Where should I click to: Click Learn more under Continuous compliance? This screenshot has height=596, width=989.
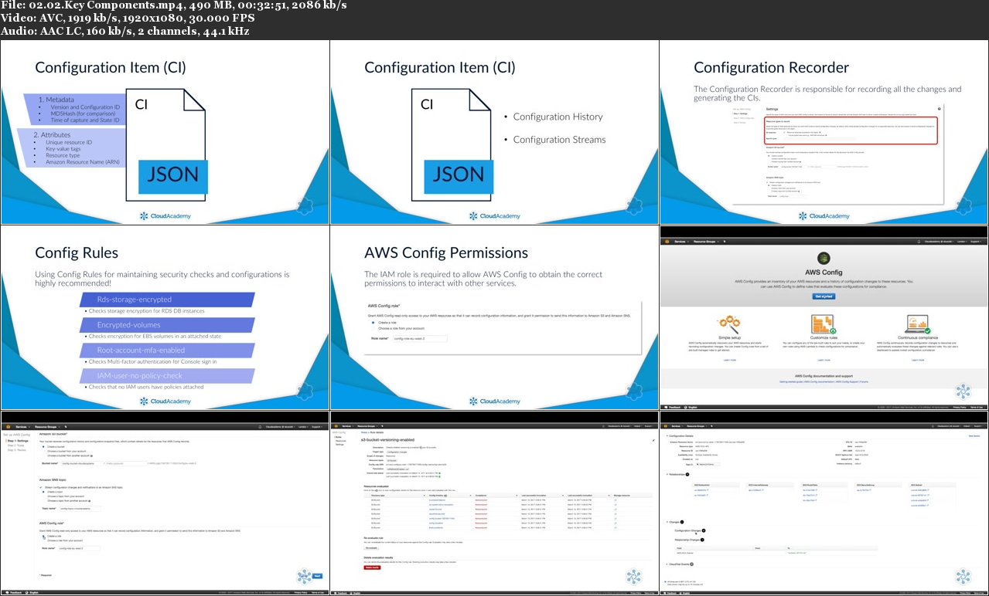click(918, 360)
